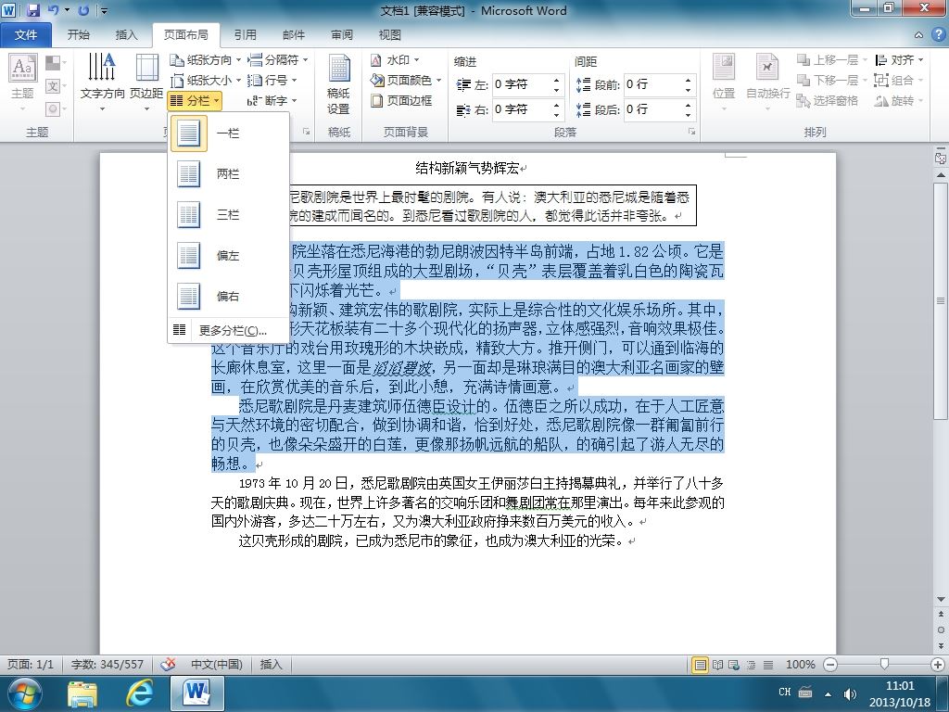The image size is (949, 712).
Task: Click the 组合 group button
Action: click(x=899, y=80)
